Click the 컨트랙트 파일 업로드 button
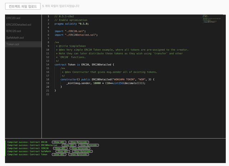The width and height of the screenshot is (229, 166). (x=23, y=6)
